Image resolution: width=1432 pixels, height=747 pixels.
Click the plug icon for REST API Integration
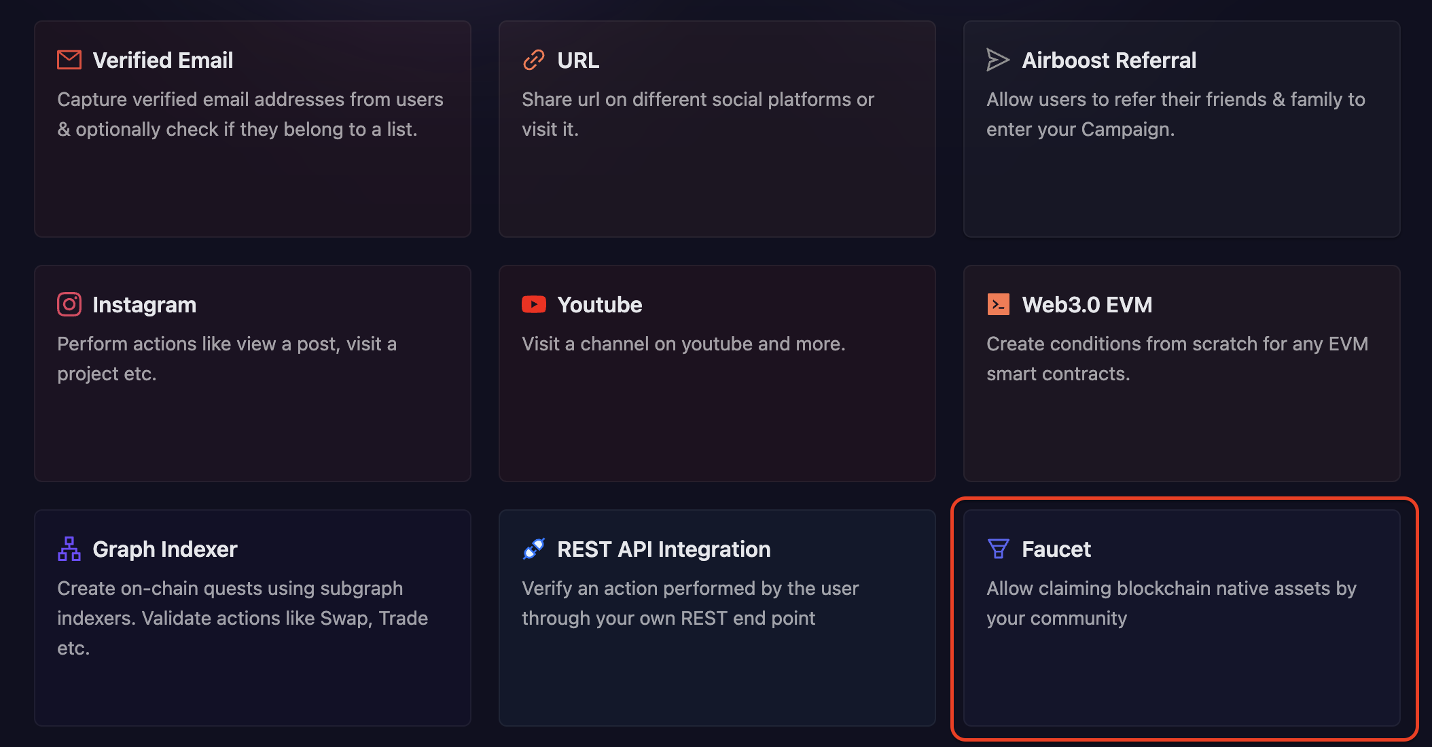pyautogui.click(x=533, y=549)
